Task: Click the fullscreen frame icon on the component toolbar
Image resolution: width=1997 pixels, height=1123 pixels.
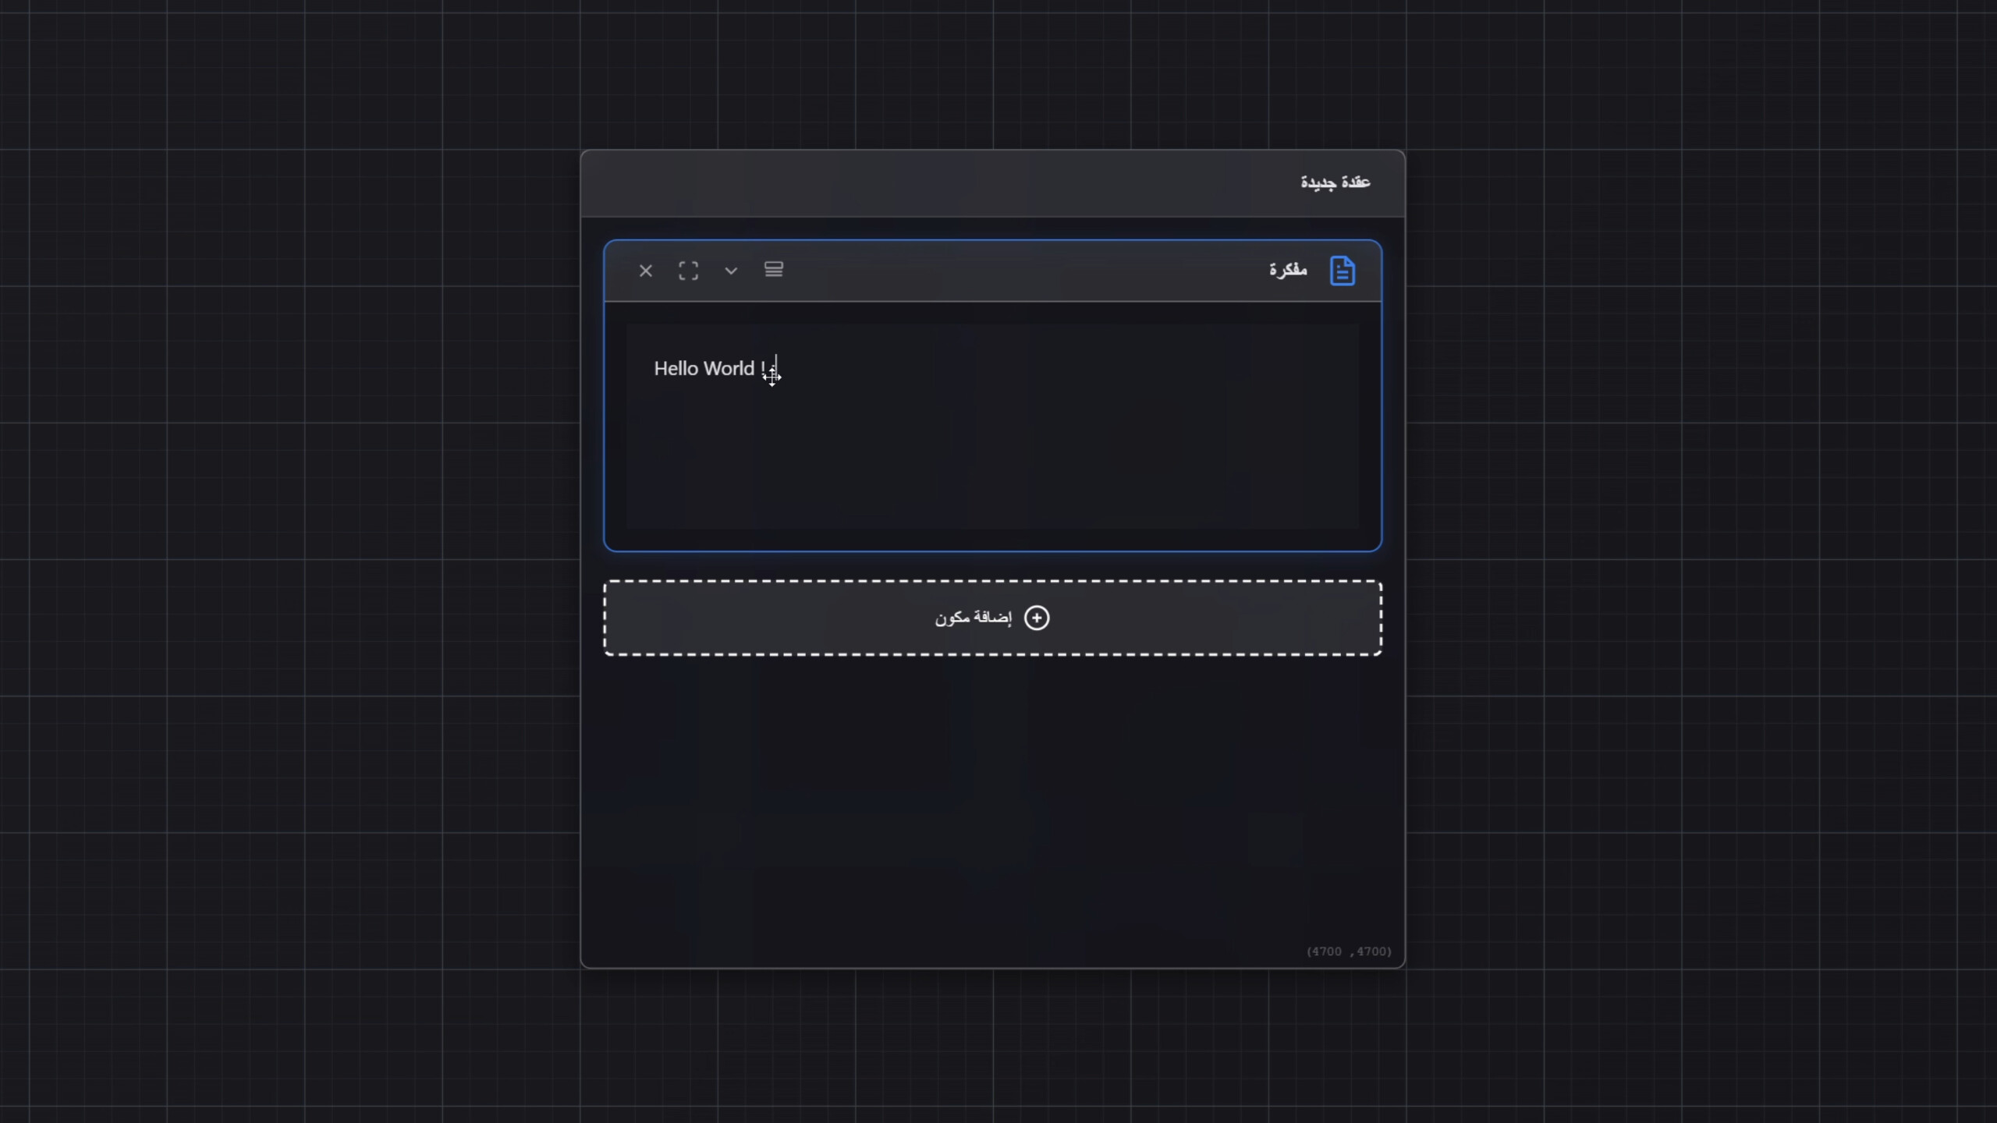Action: (x=688, y=270)
